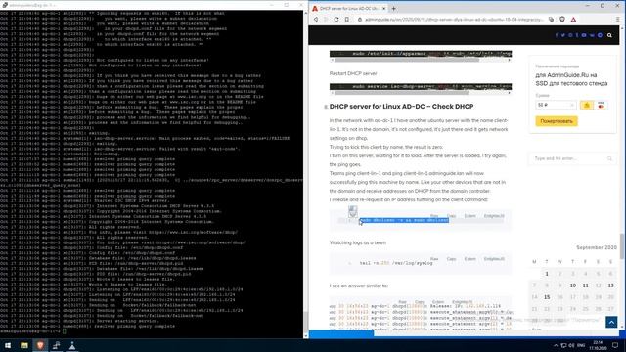Screen dimensions: 626x352
Task: Go back in the browser
Action: [x=316, y=20]
